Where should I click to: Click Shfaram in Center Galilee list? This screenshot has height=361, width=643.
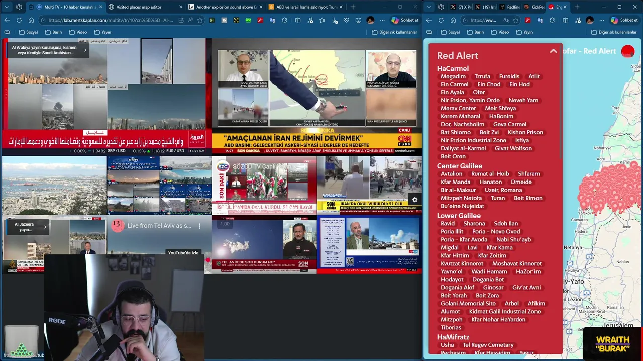coord(529,174)
